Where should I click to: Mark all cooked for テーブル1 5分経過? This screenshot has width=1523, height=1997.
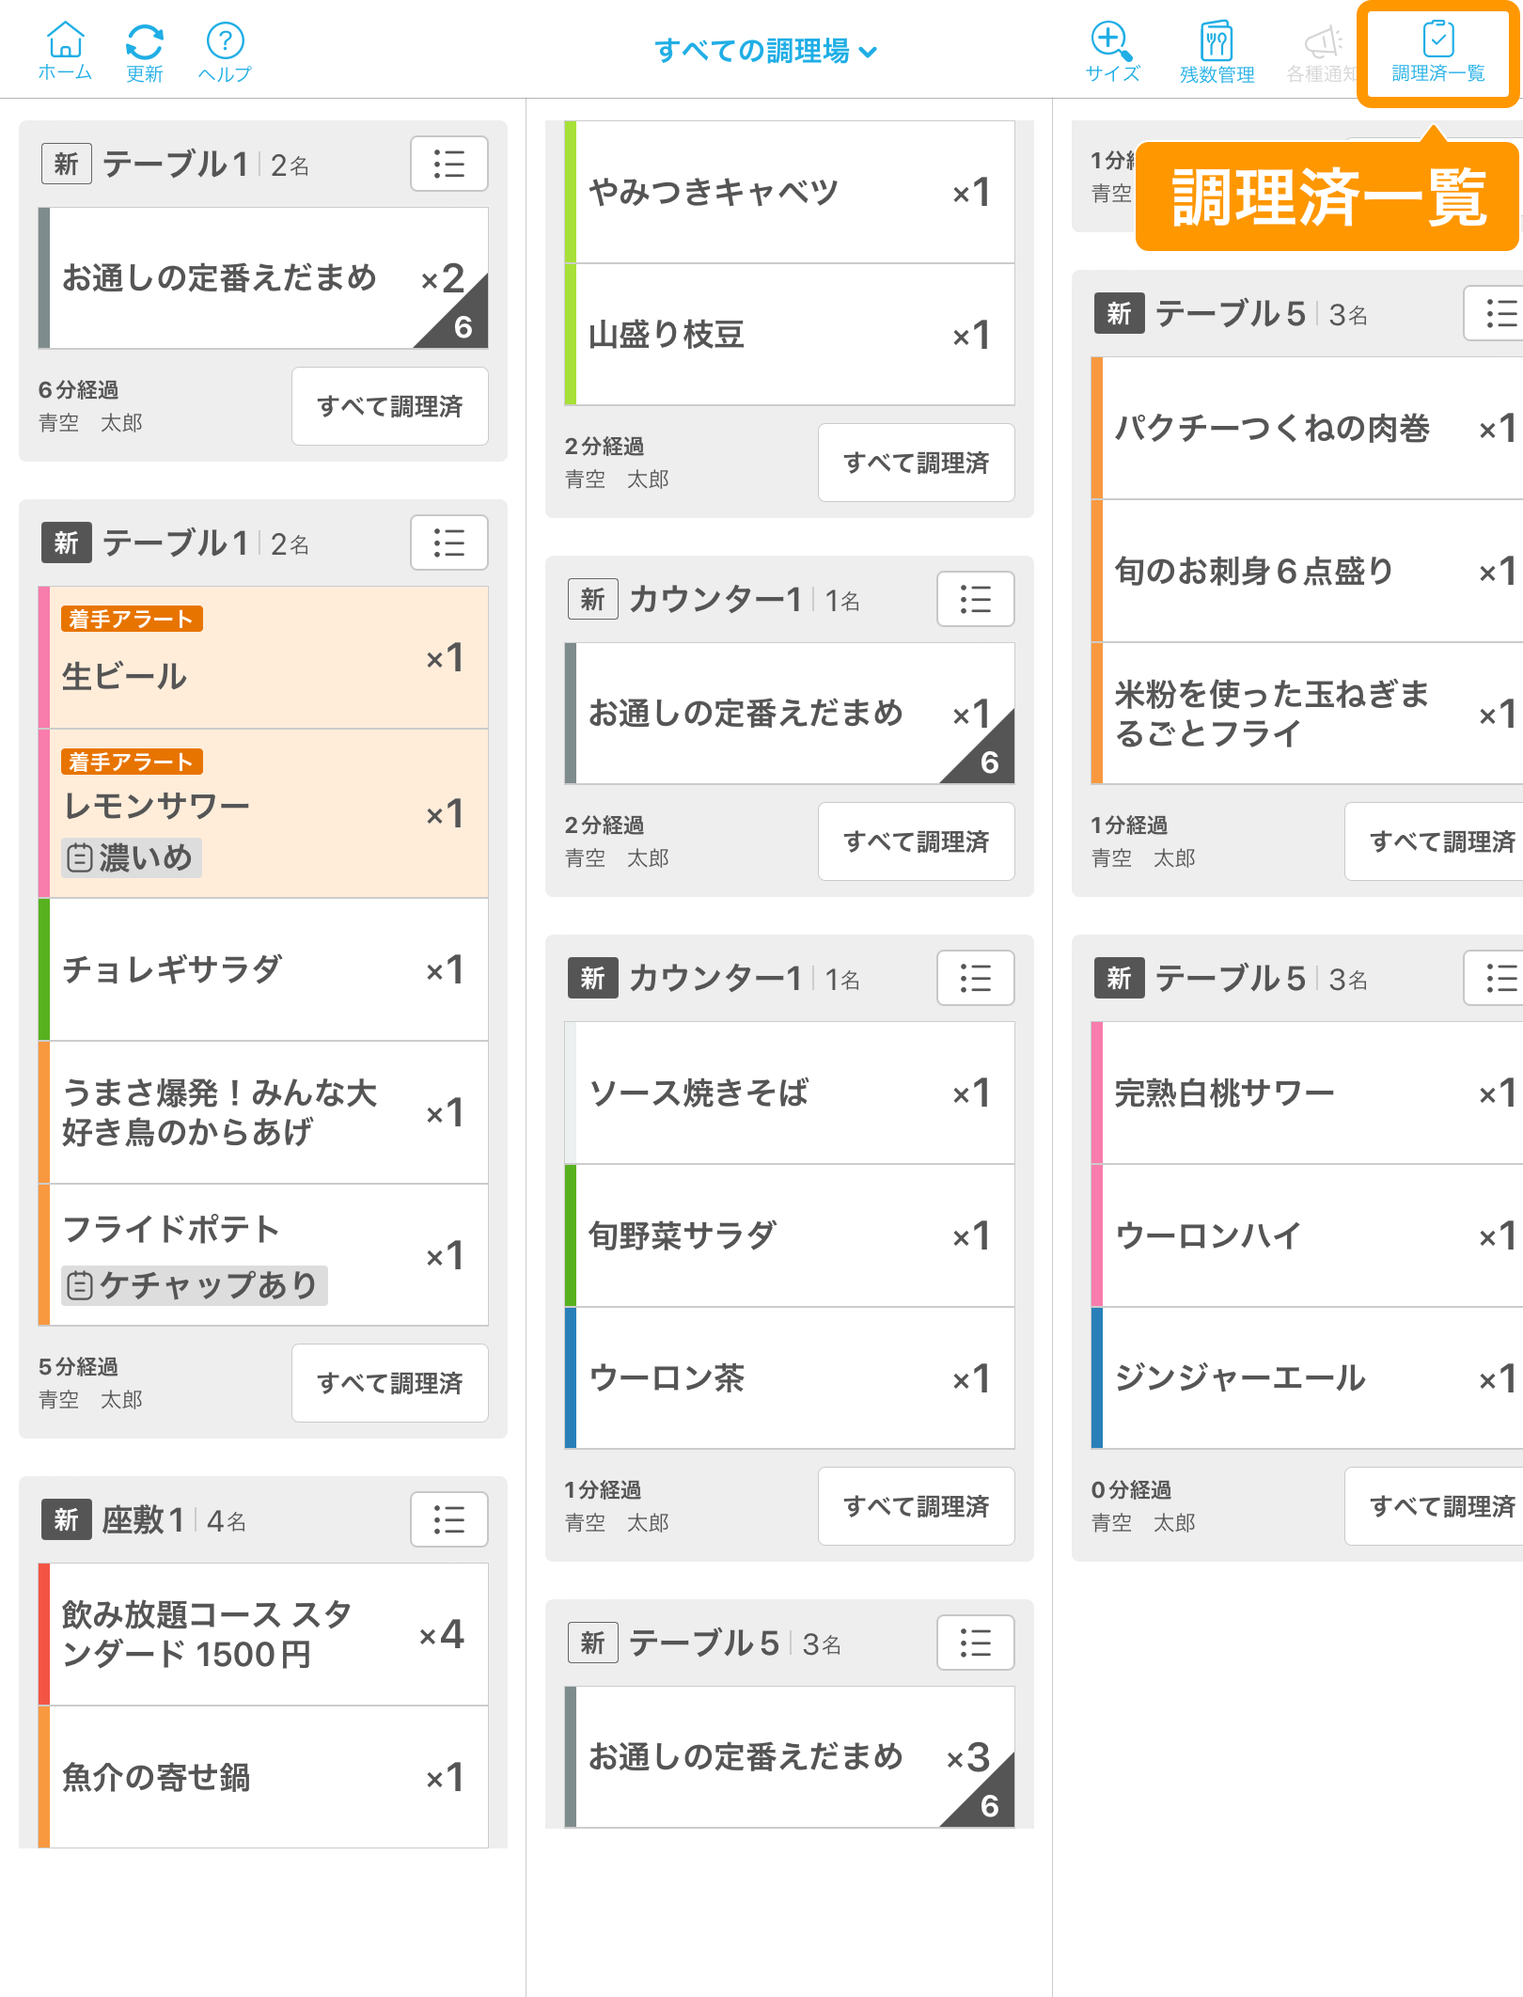coord(390,1383)
